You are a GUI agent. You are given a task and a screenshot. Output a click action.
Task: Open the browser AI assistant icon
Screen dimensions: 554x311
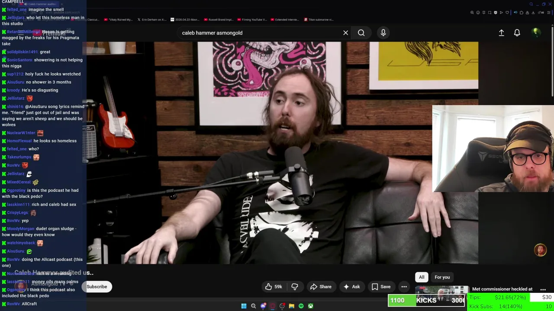pos(541,13)
